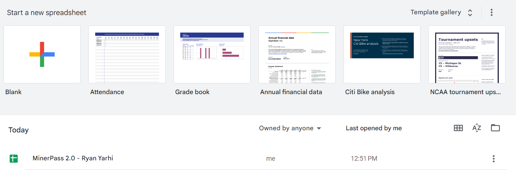Open the NCAA tournament upsets template
This screenshot has height=170, width=516.
click(x=467, y=54)
